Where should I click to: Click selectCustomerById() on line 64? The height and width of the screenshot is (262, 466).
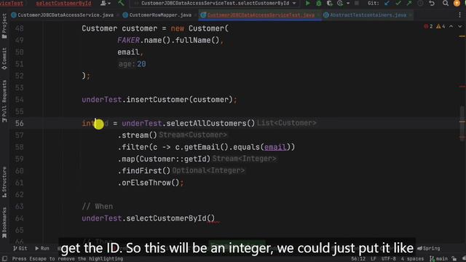(170, 218)
